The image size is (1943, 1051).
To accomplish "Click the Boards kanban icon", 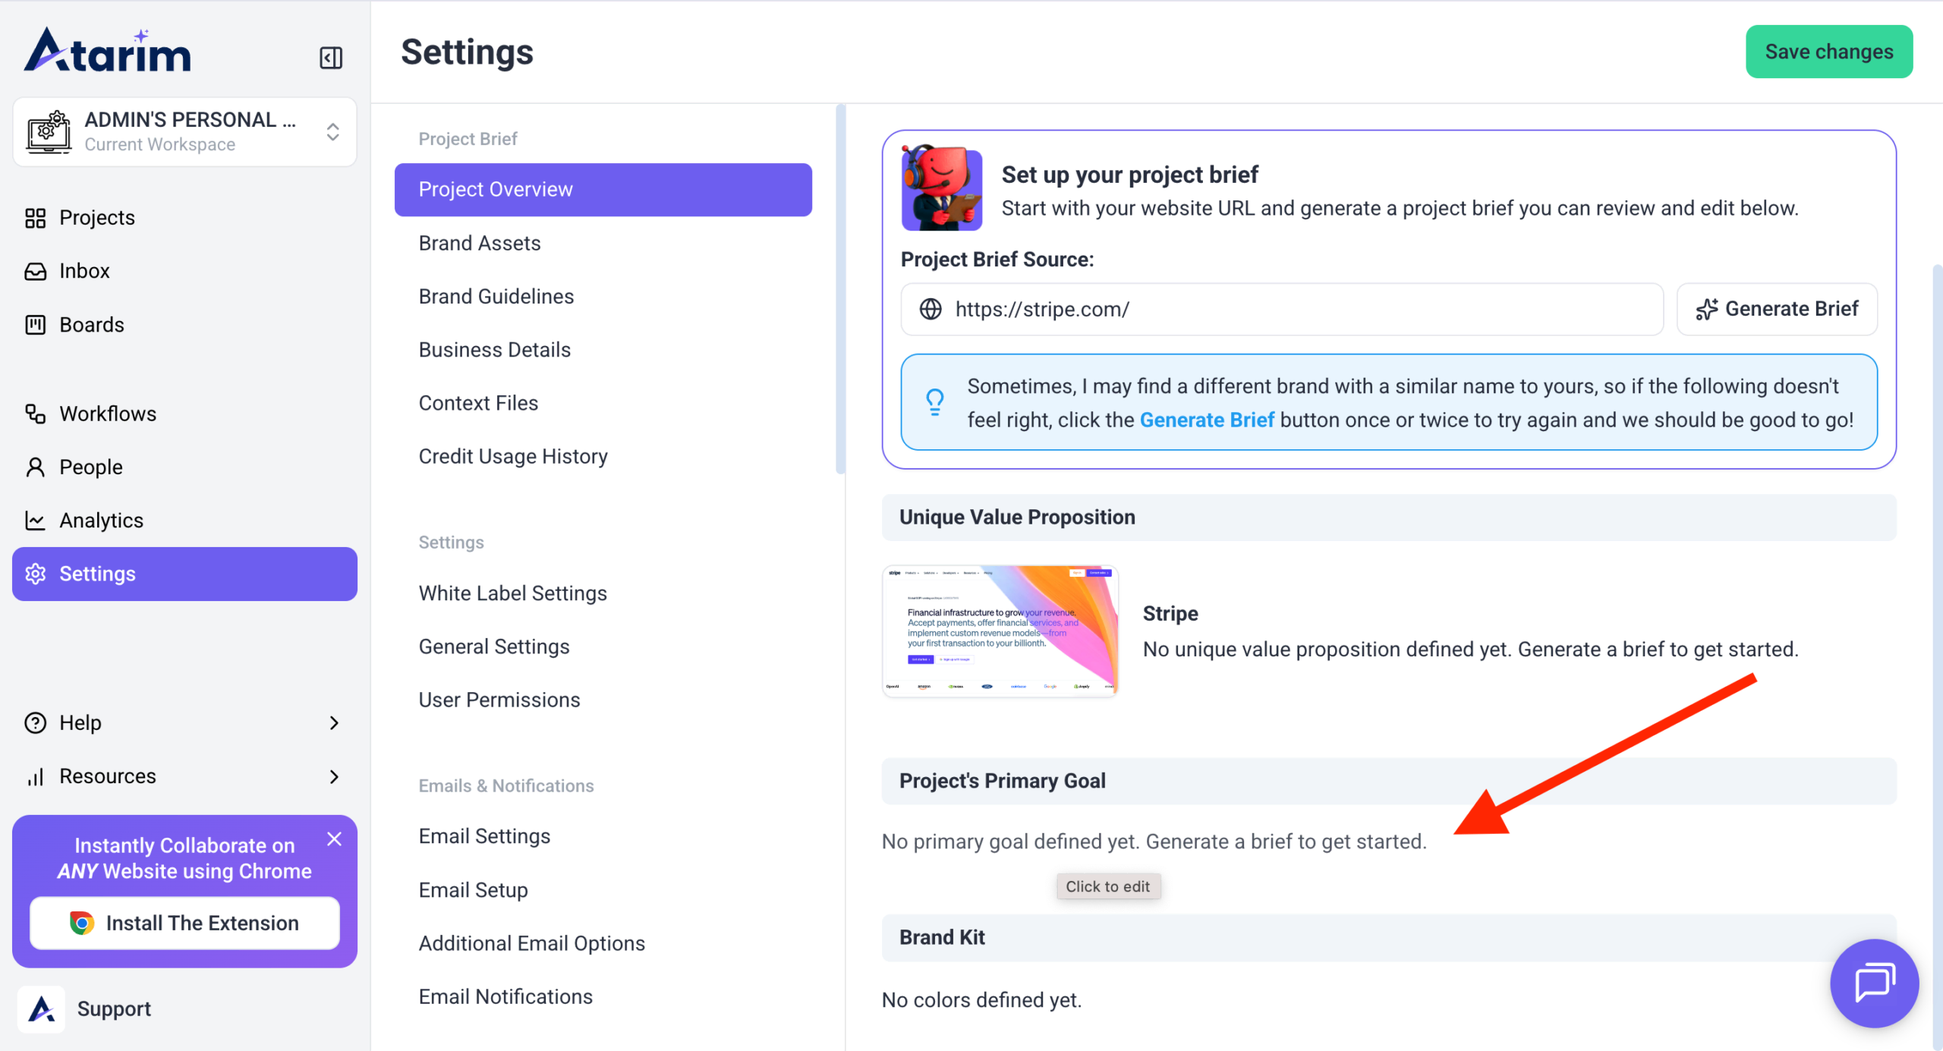I will click(35, 325).
